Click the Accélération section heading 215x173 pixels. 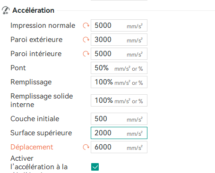click(x=33, y=10)
